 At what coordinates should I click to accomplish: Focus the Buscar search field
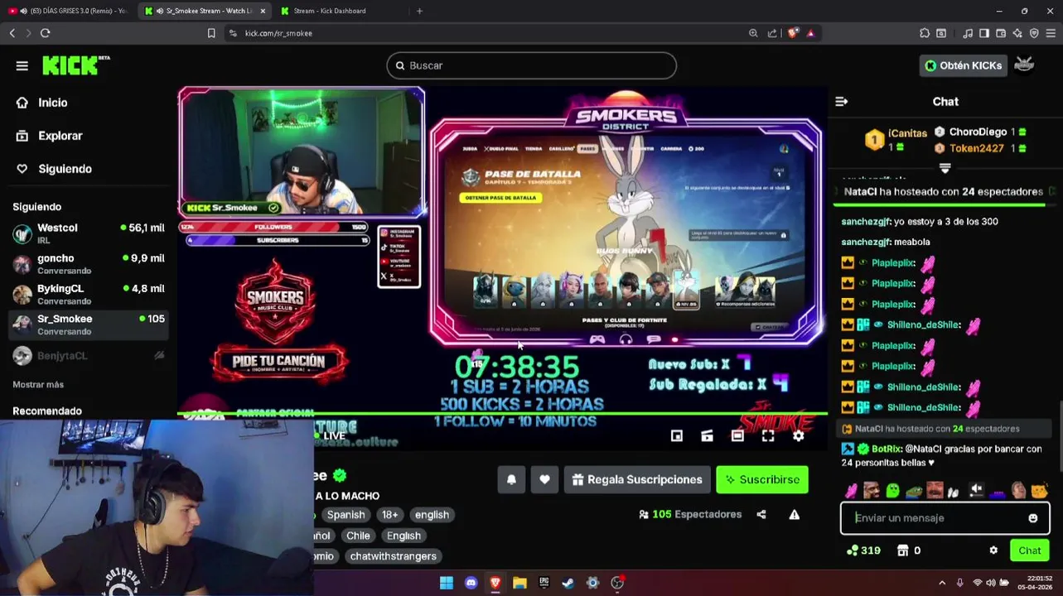point(532,65)
